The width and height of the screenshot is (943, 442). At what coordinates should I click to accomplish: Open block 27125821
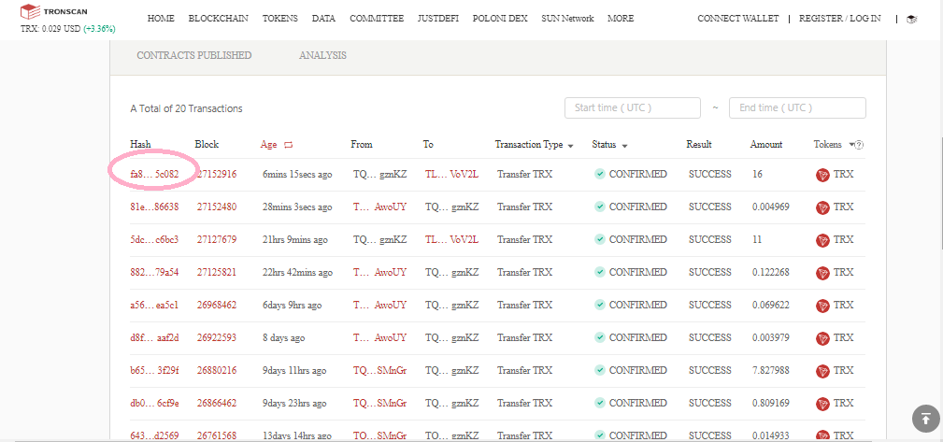217,273
